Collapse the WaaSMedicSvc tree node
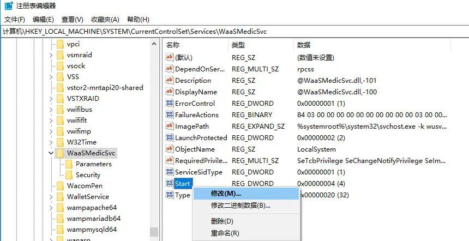This screenshot has height=241, width=469. (51, 153)
